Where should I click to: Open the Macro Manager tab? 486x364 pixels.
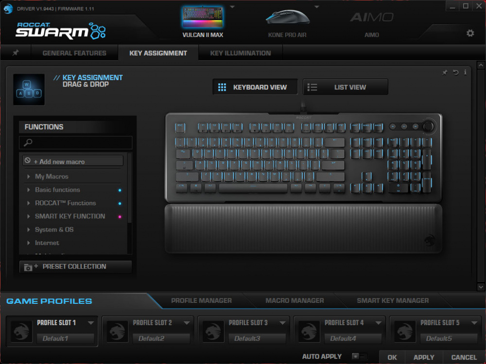pyautogui.click(x=295, y=300)
